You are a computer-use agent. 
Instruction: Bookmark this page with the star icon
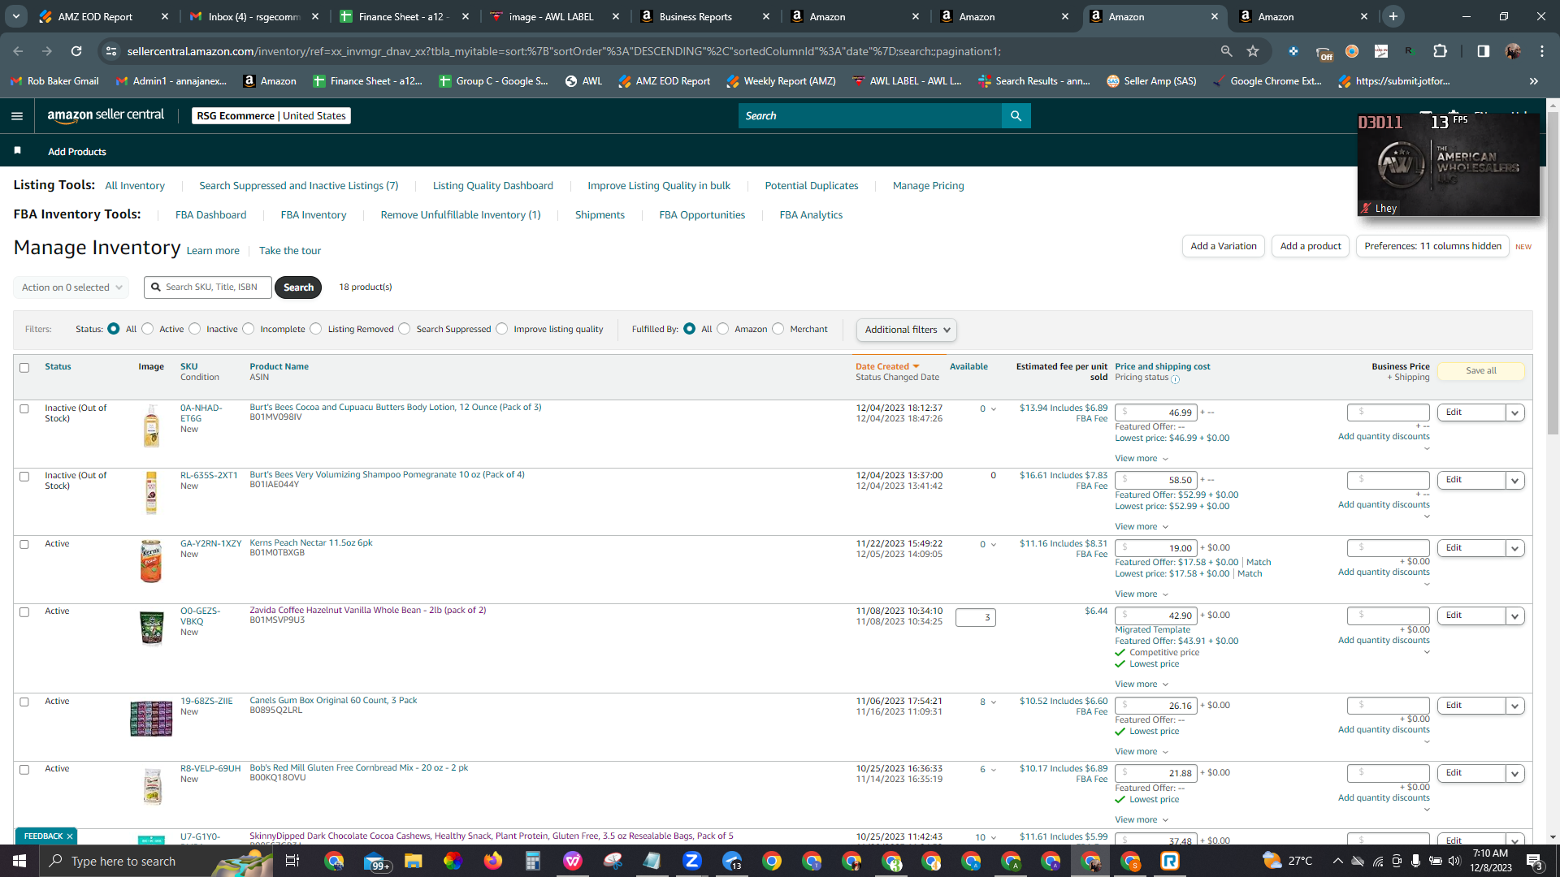1253,51
